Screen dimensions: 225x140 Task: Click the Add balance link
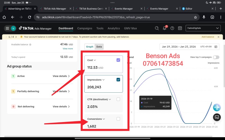208,37
